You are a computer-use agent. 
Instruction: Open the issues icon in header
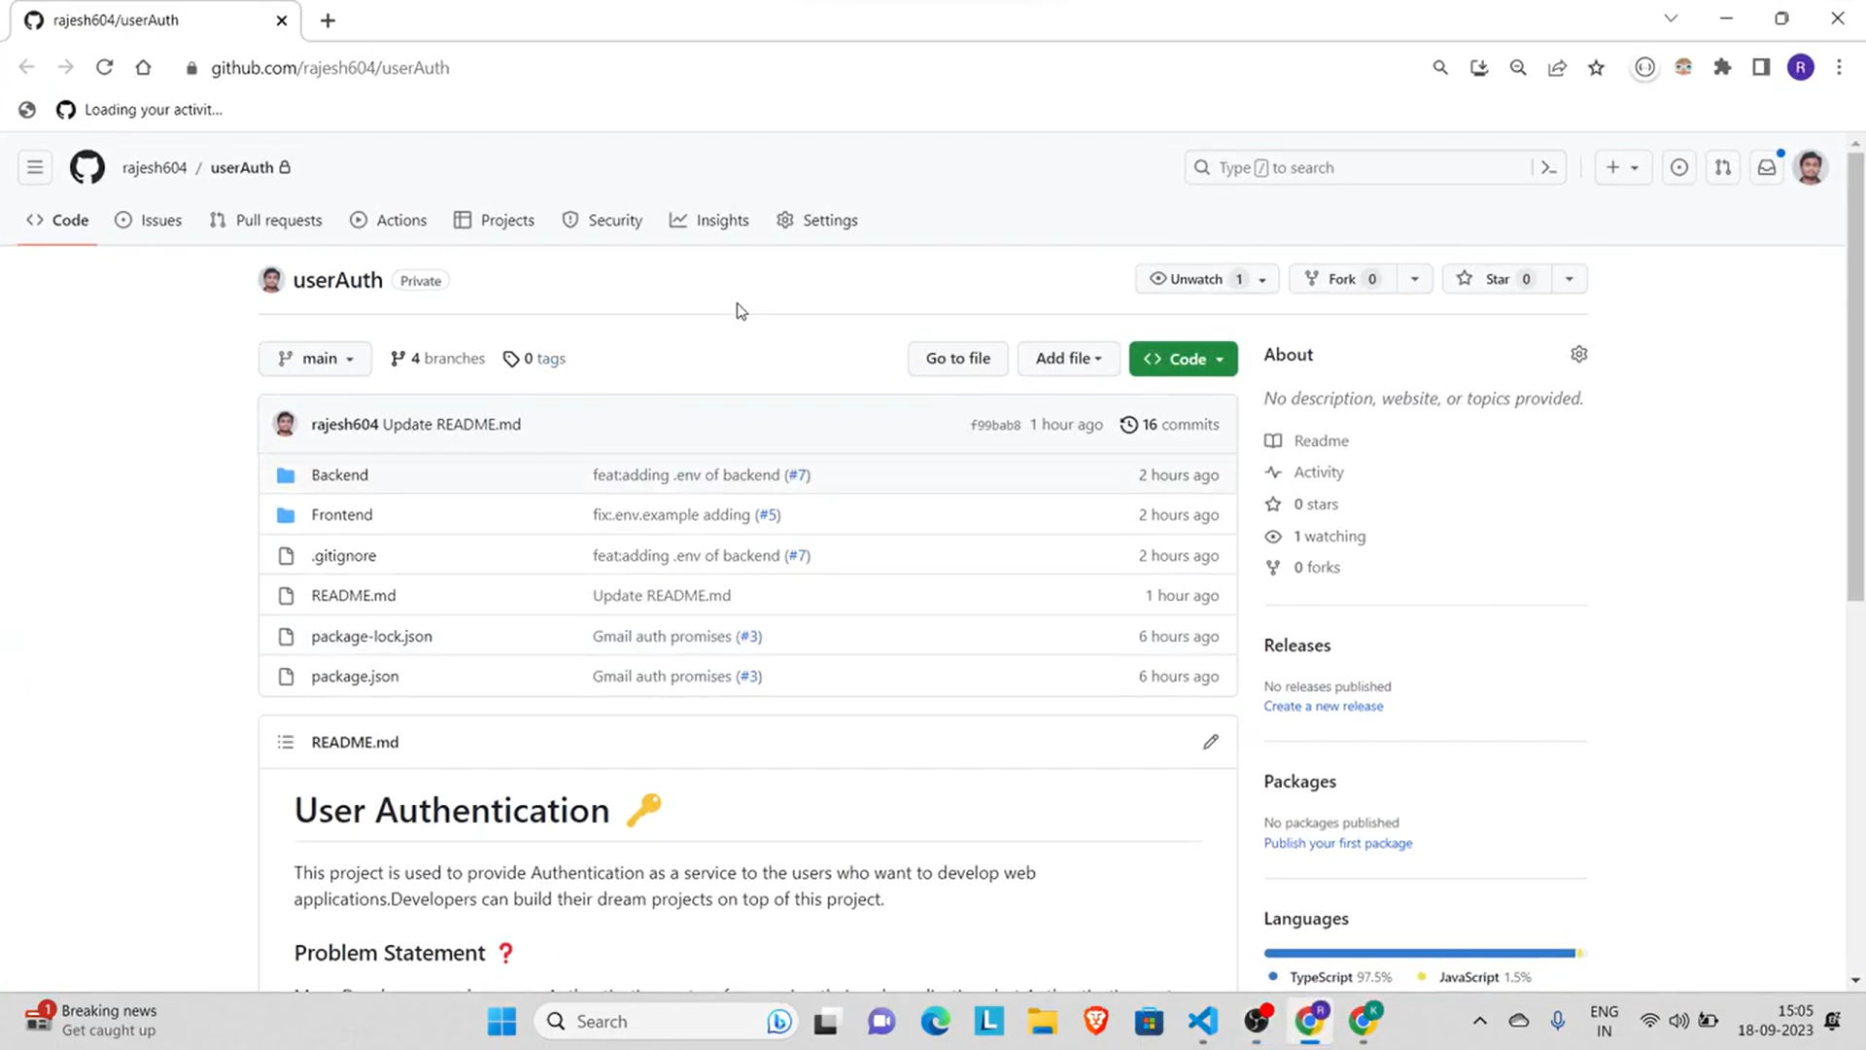[x=1678, y=167]
